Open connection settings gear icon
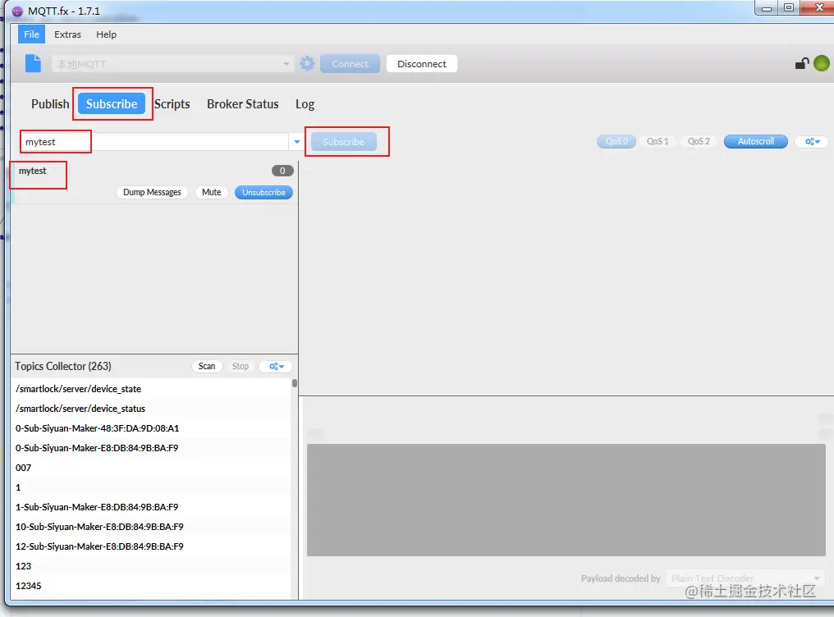The height and width of the screenshot is (617, 834). [307, 63]
